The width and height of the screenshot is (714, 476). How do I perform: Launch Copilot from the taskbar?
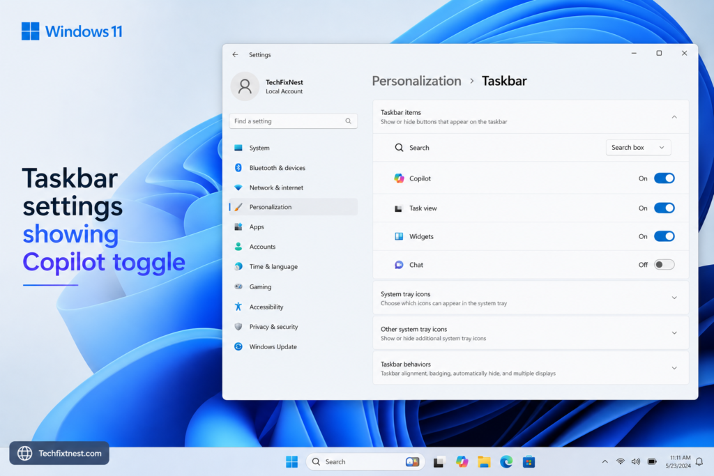[x=462, y=462]
